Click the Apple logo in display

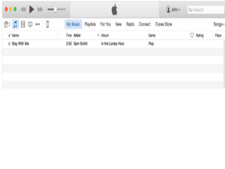click(x=114, y=9)
